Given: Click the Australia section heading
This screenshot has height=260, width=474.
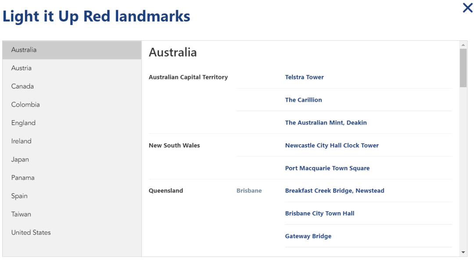Looking at the screenshot, I should pos(172,52).
